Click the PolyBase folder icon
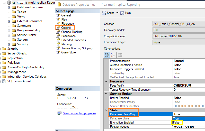Viewport: 205px width, 131px height. (x=4, y=63)
